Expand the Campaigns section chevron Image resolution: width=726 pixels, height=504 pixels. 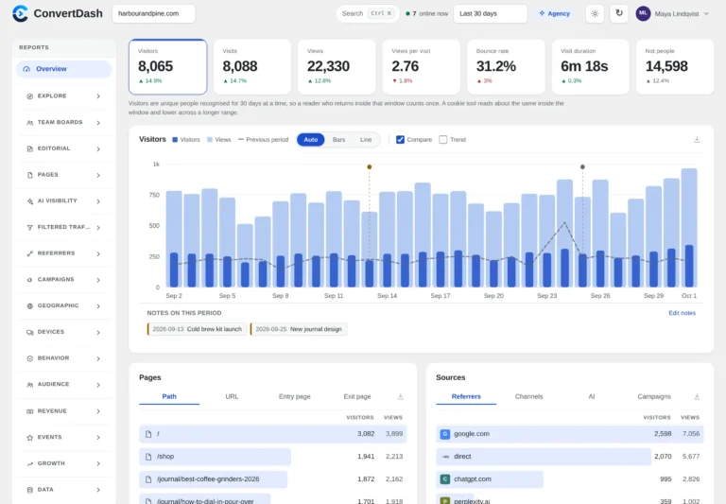98,280
